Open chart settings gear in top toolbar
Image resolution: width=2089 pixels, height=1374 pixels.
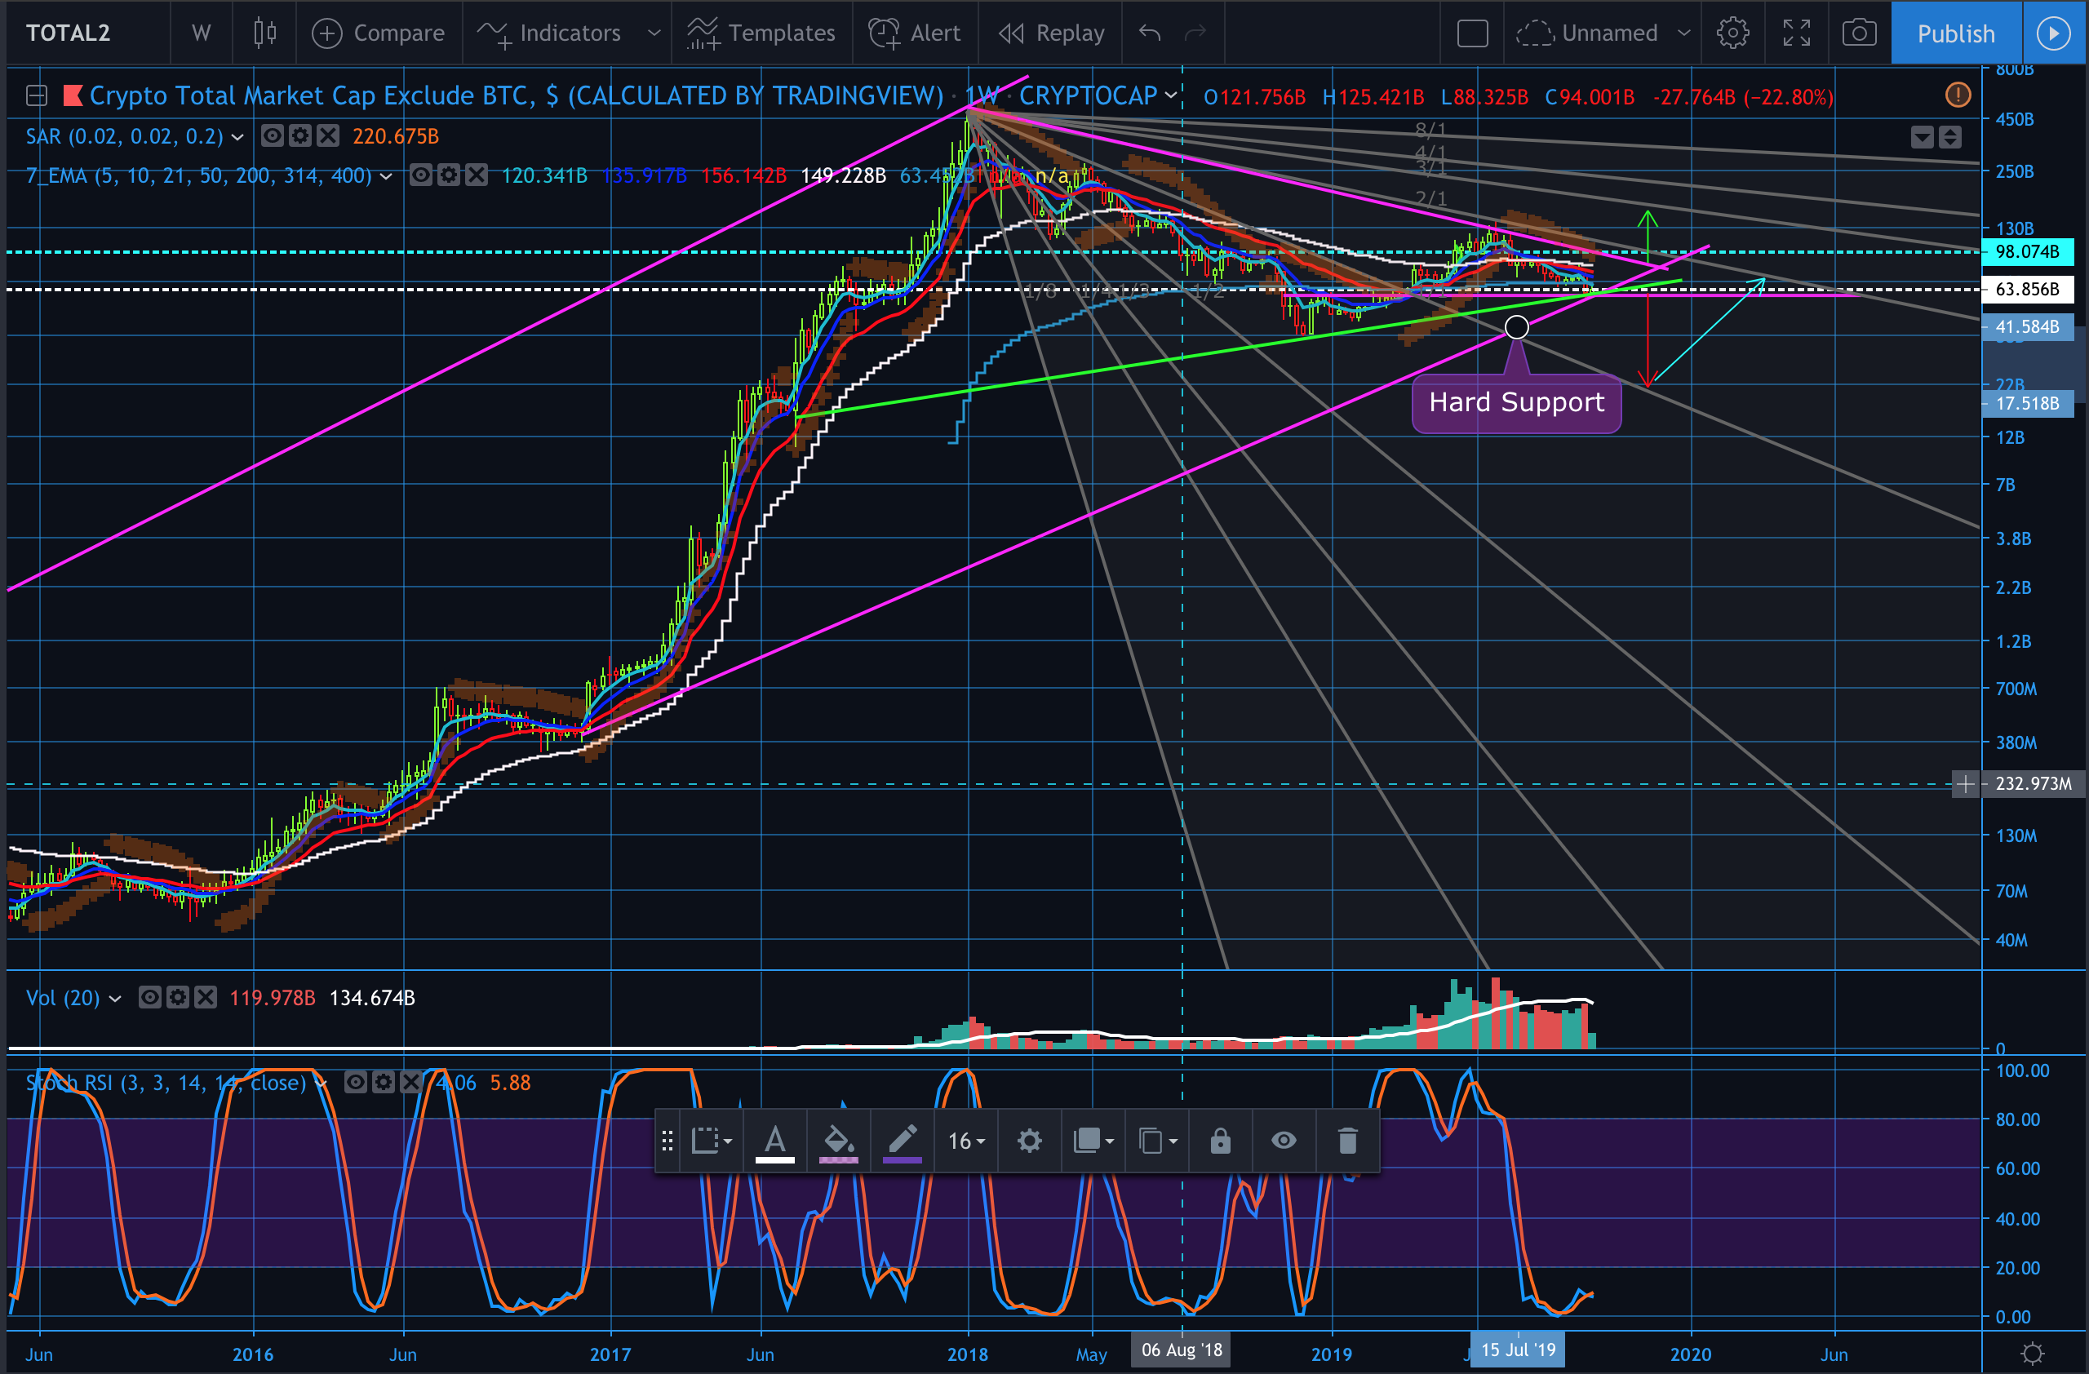1732,33
